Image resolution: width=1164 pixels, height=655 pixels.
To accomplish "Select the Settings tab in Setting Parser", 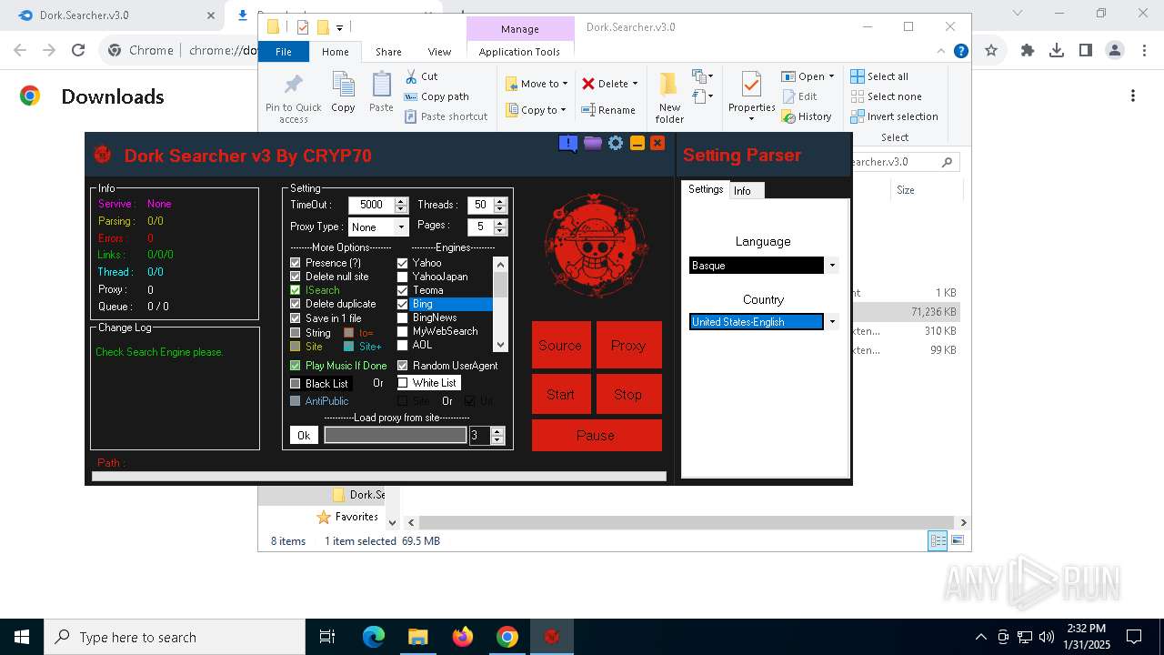I will (x=706, y=189).
